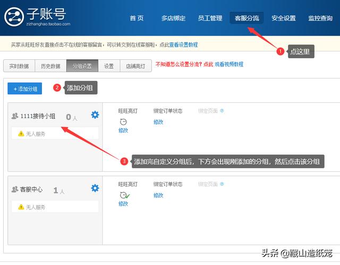
Task: Click the help icon beside 绑定页面
Action: coord(222,111)
